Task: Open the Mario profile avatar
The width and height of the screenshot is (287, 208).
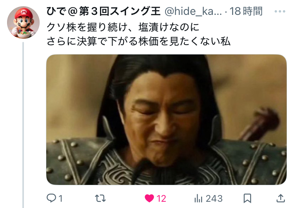Action: click(x=23, y=22)
